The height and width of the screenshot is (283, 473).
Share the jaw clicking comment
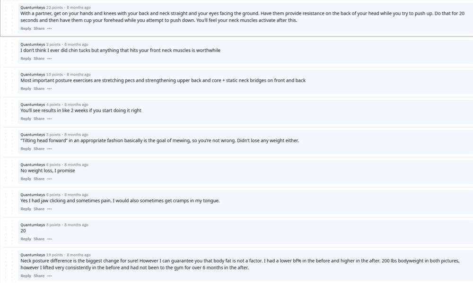[x=39, y=208]
